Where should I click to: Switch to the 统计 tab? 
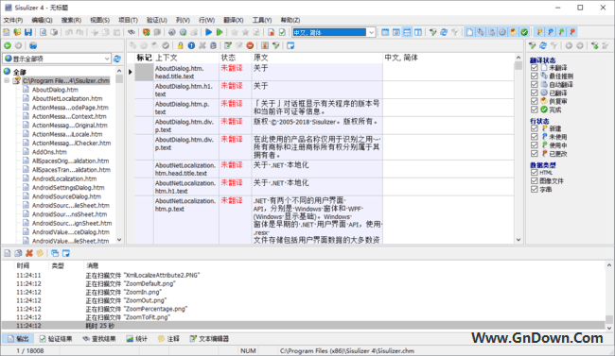point(137,339)
